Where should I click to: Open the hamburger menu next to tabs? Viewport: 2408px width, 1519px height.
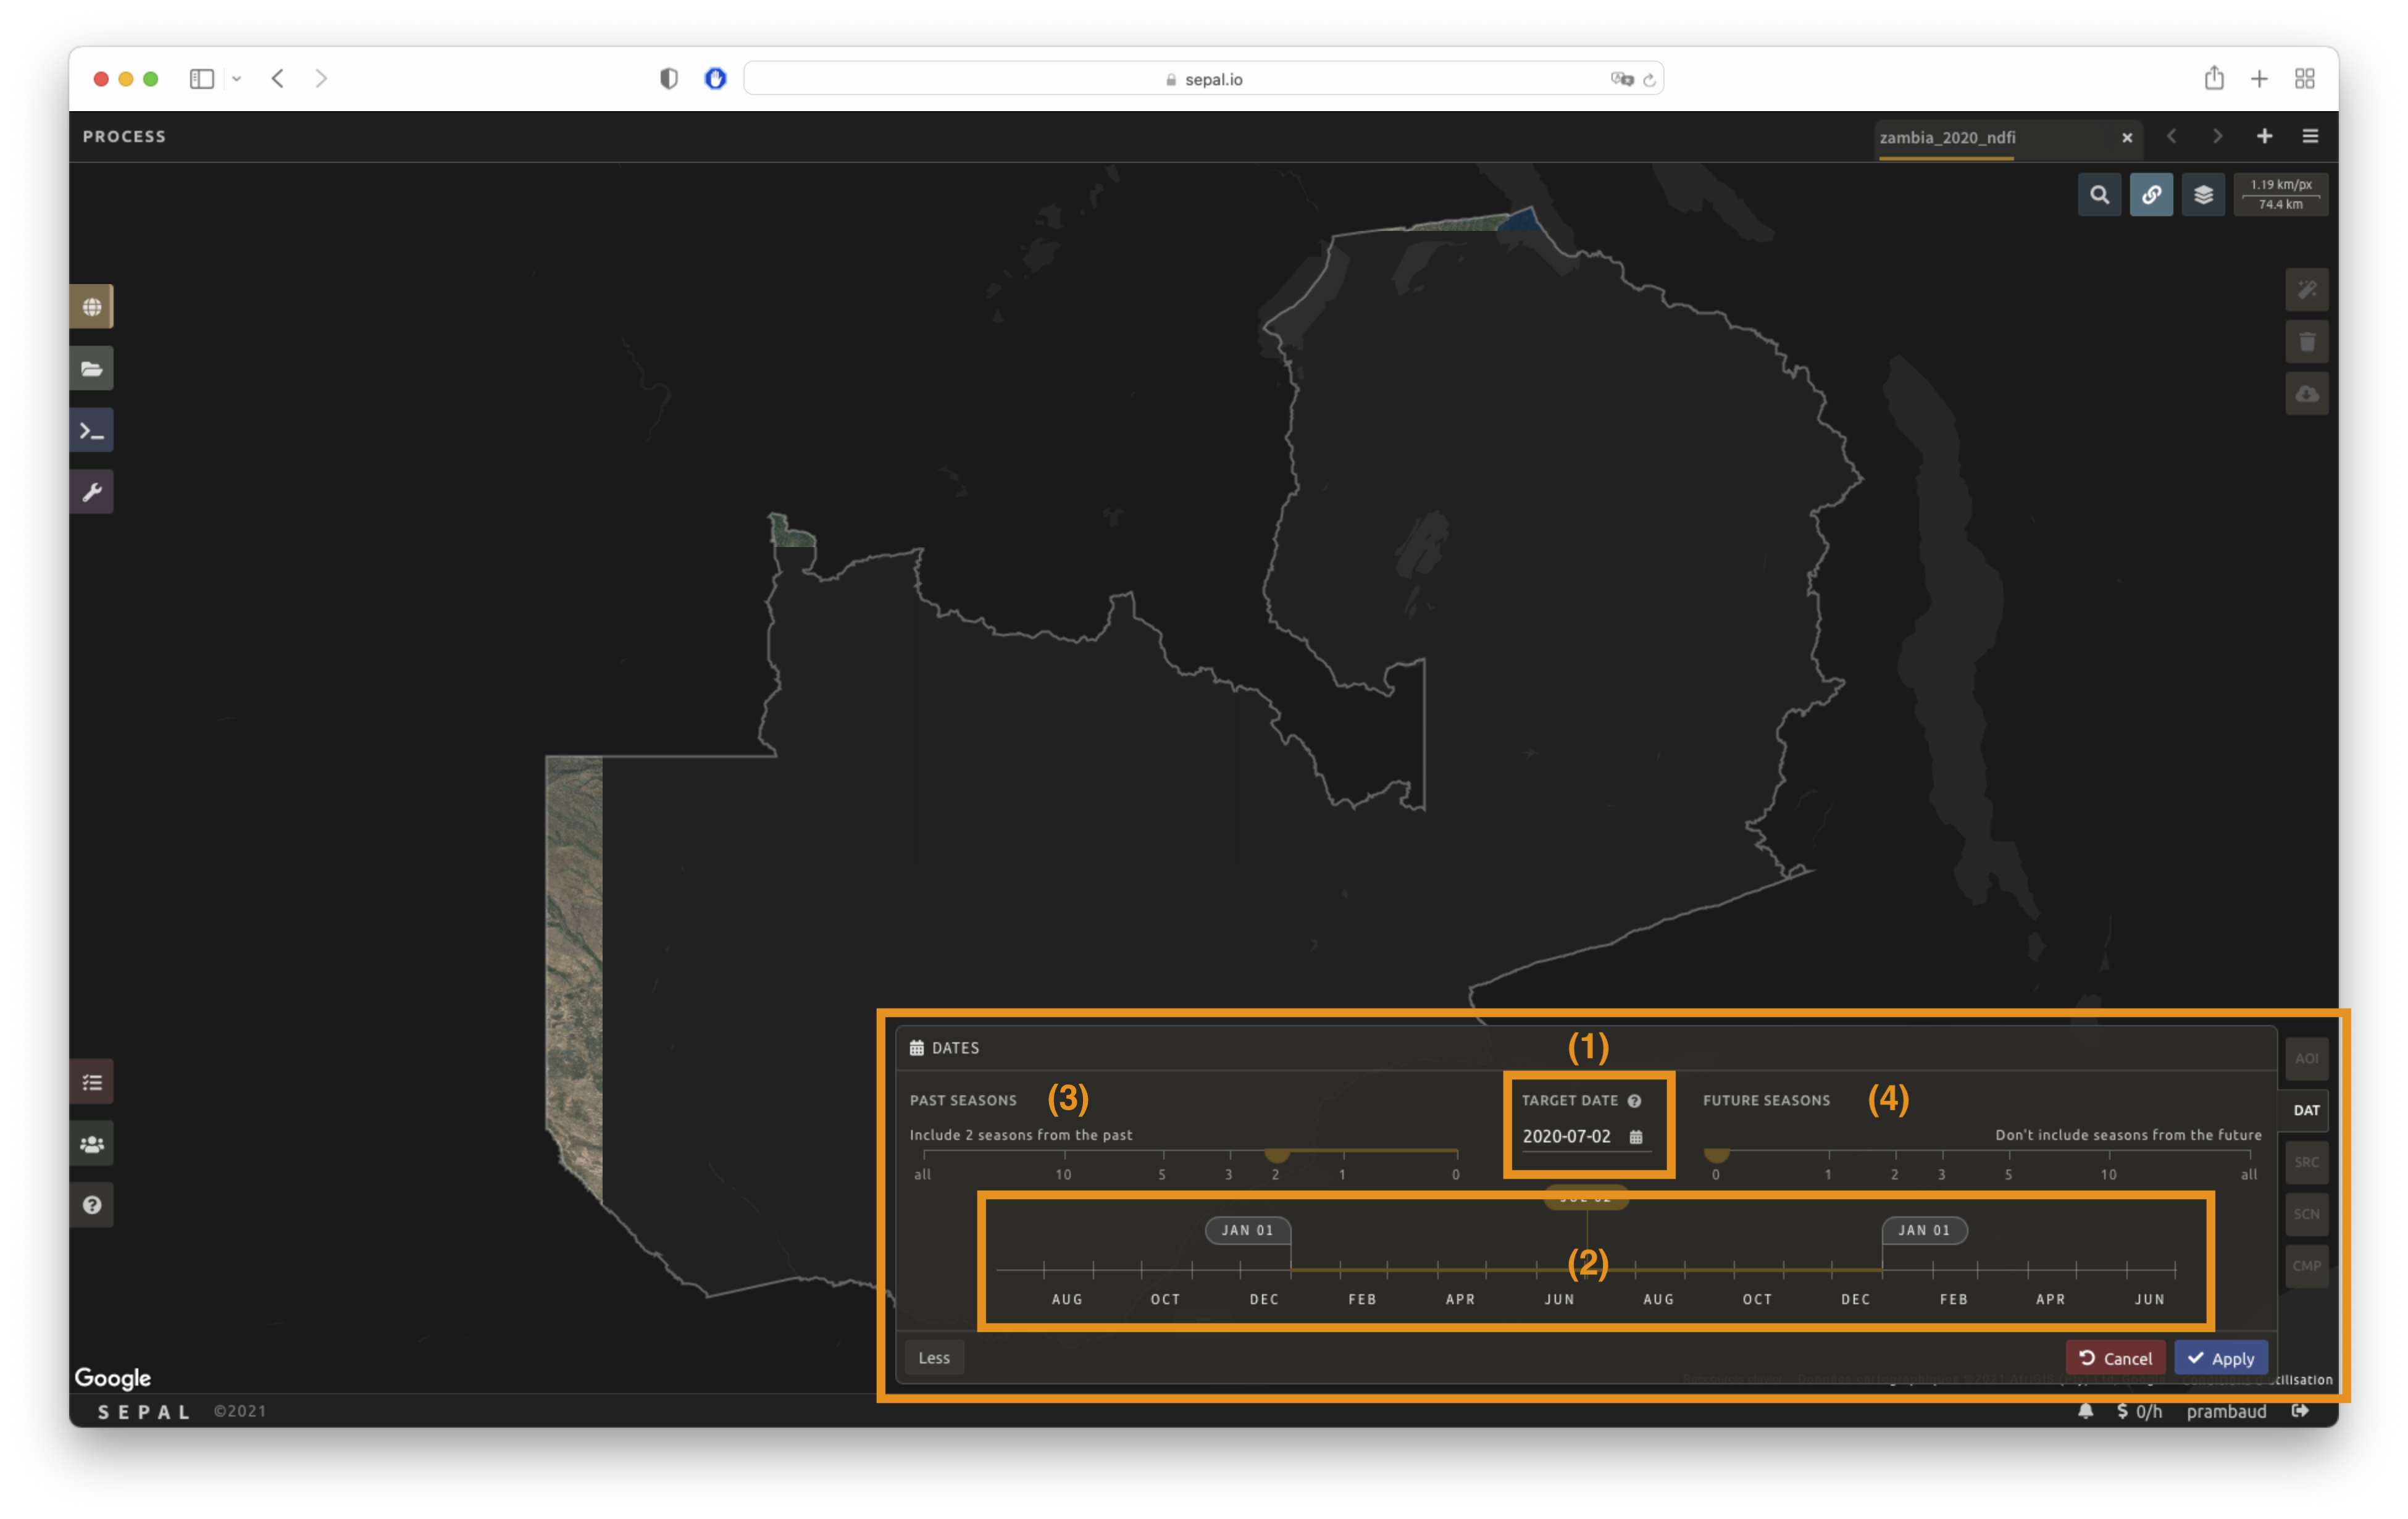pos(2310,136)
